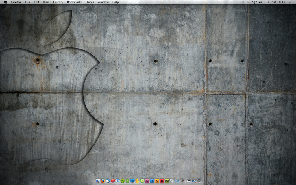Launch Dreamweaver from the dock
This screenshot has height=185, width=296.
point(167,181)
